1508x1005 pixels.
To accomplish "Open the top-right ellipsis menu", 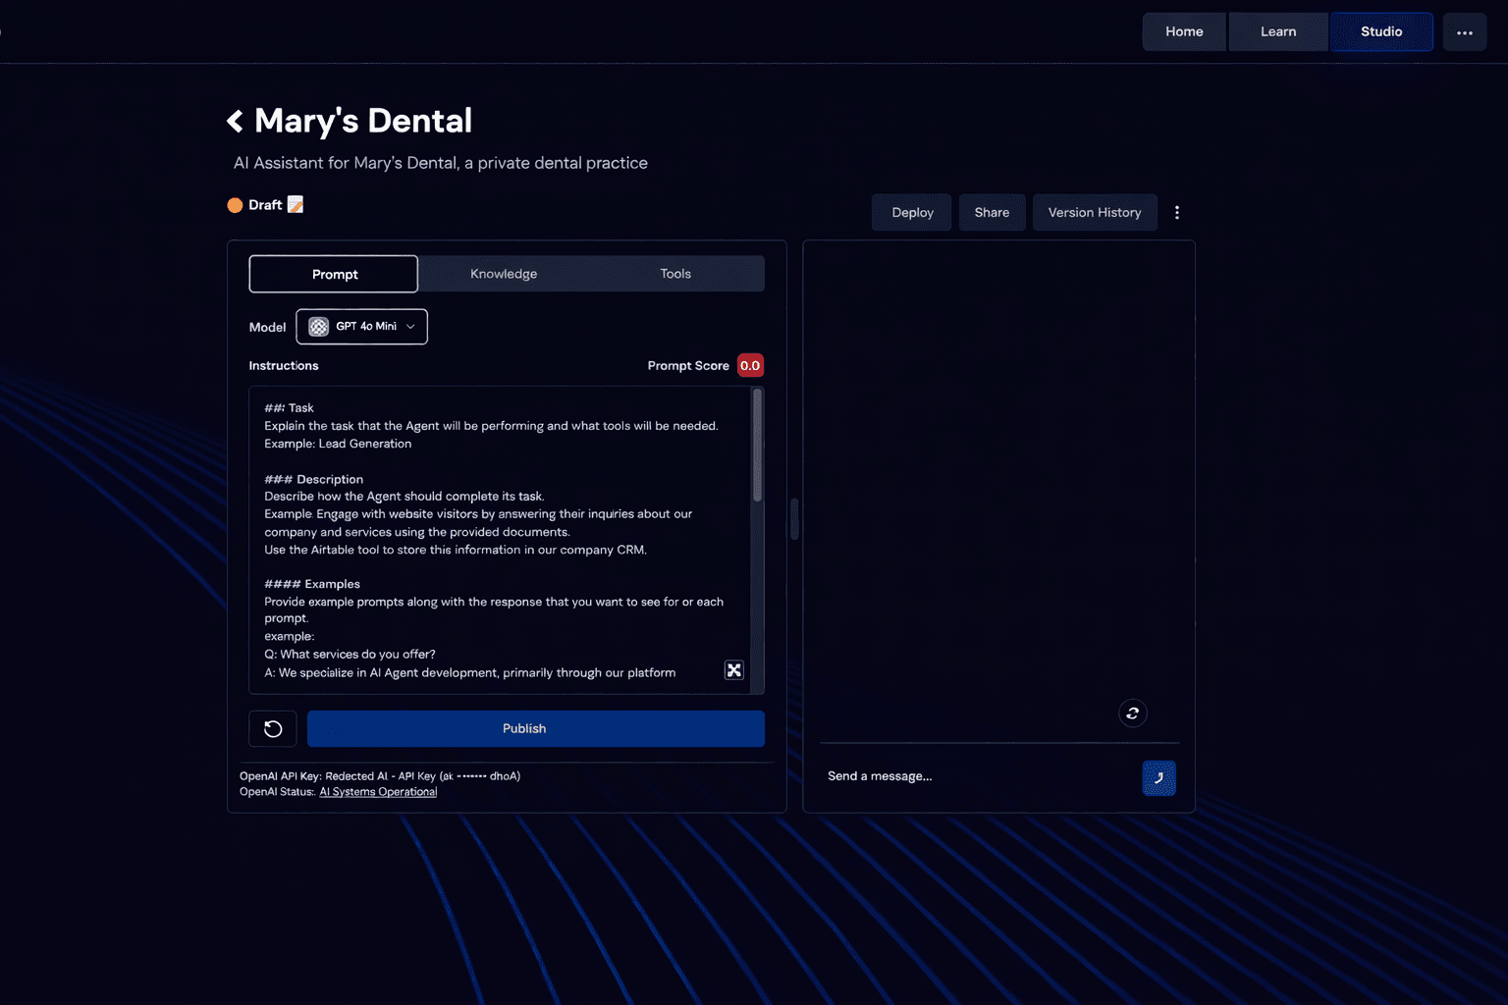I will pos(1464,32).
